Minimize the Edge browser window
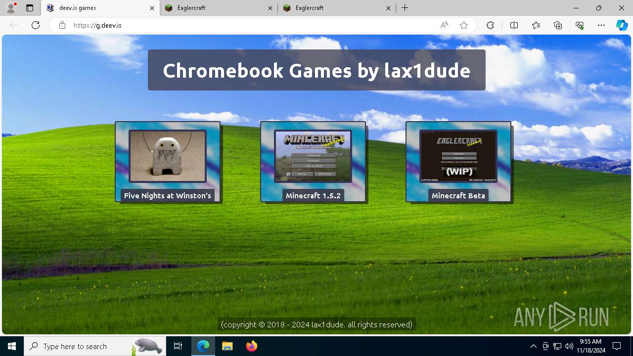Viewport: 633px width, 356px height. 576,8
